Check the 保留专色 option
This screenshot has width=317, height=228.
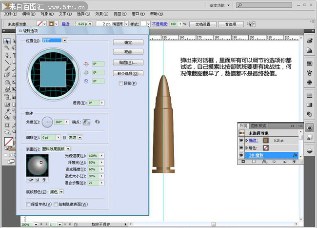[28, 204]
